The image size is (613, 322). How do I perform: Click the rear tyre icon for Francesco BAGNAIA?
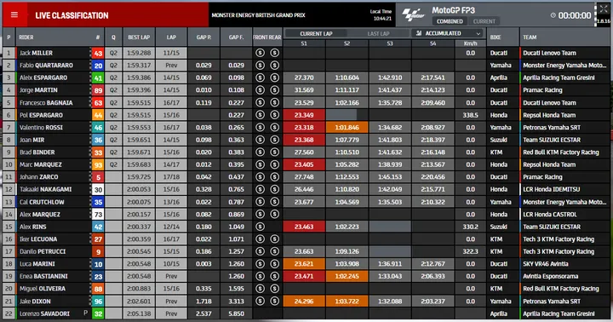click(x=274, y=102)
